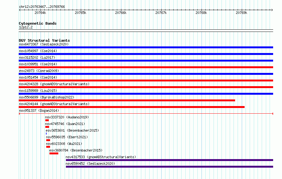Select the blue bar under nsv6473367

click(x=146, y=47)
